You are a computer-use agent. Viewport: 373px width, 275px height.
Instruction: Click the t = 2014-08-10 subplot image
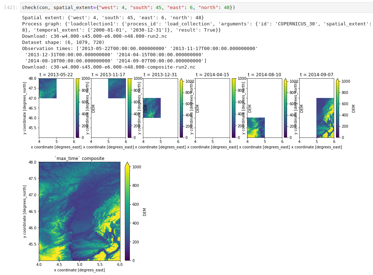[256, 127]
